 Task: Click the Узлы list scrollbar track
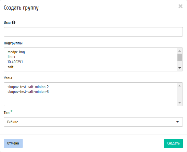179,94
